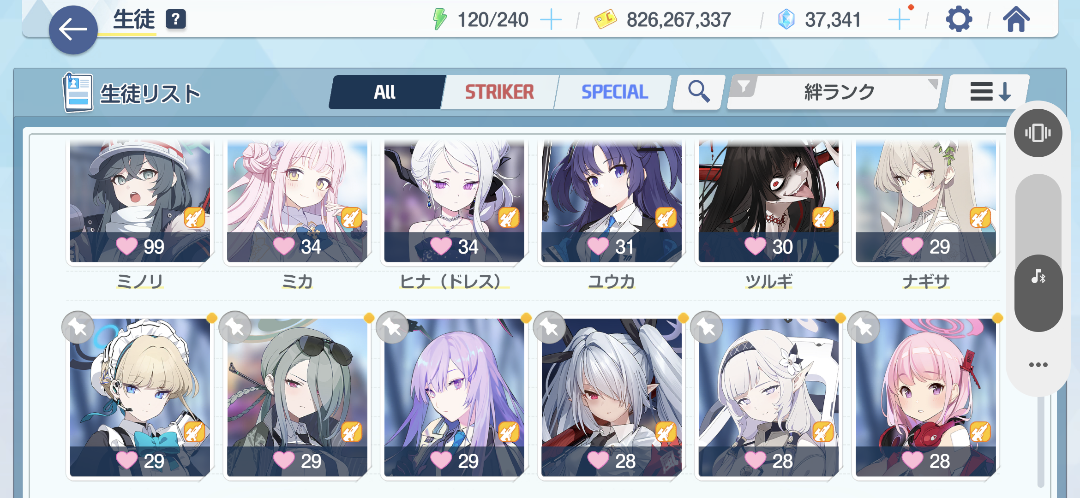Open student search magnifier icon
The width and height of the screenshot is (1080, 498).
(699, 91)
